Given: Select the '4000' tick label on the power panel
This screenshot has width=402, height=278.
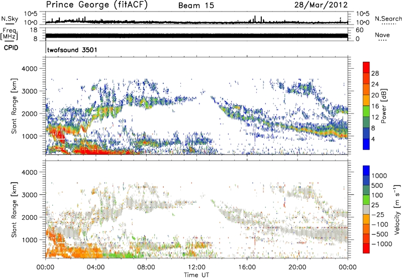Looking at the screenshot, I should point(29,69).
